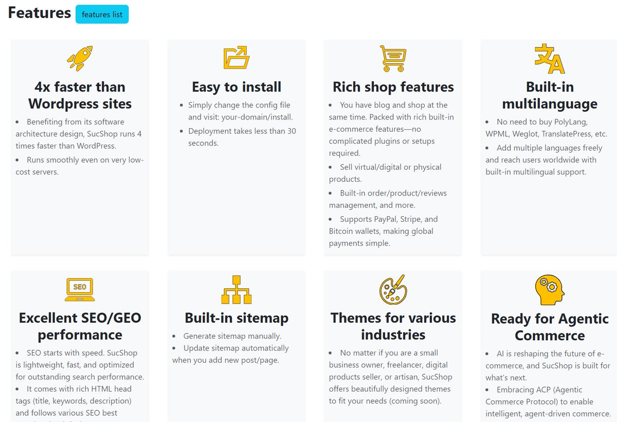Click the open folder icon above Easy to install
Screen dimensions: 617x422
pyautogui.click(x=237, y=58)
